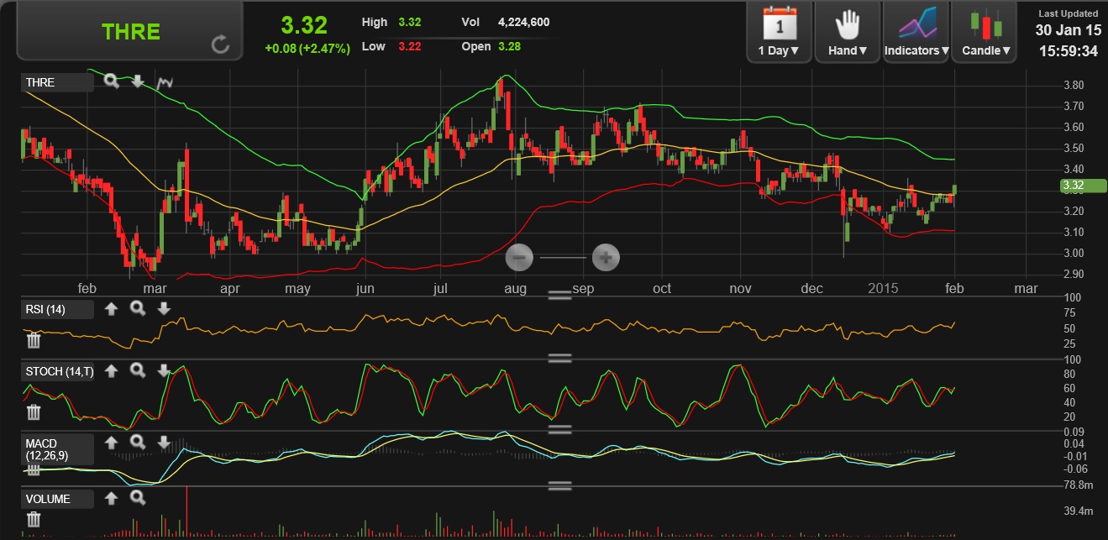Click the magnifier icon beside THRE chart label

(112, 81)
